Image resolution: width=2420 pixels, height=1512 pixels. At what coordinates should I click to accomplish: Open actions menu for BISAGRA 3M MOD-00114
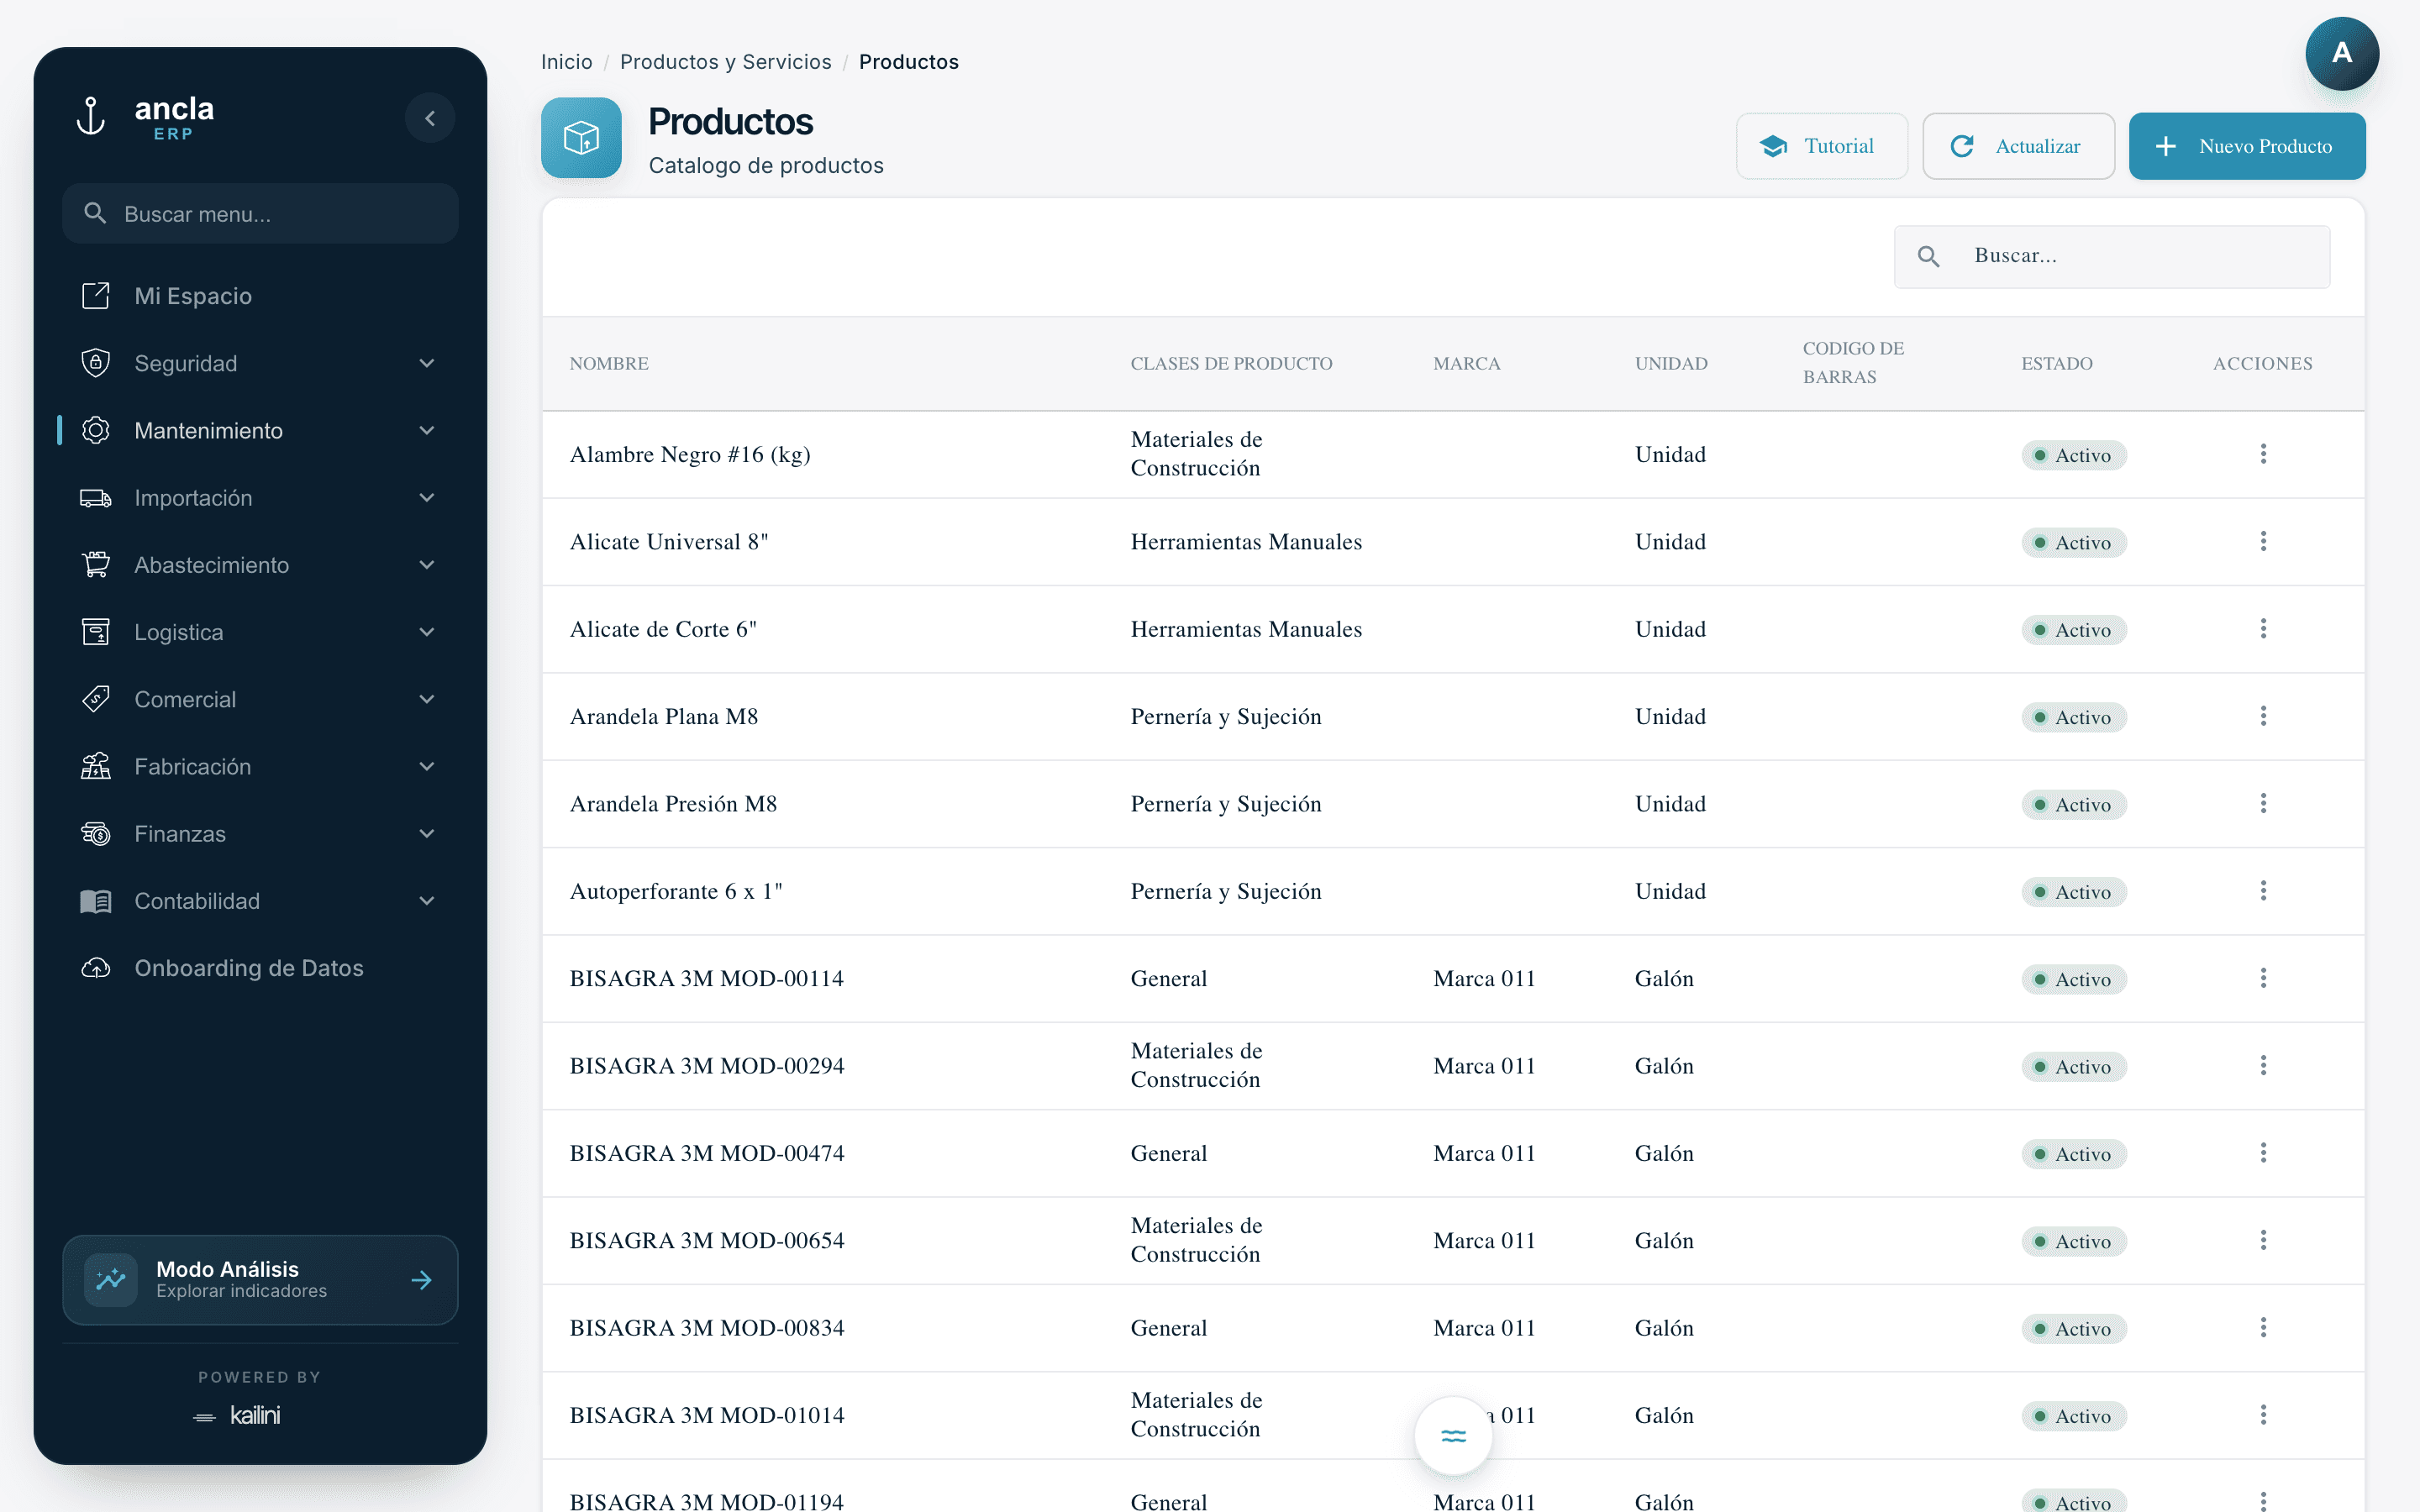pos(2263,978)
